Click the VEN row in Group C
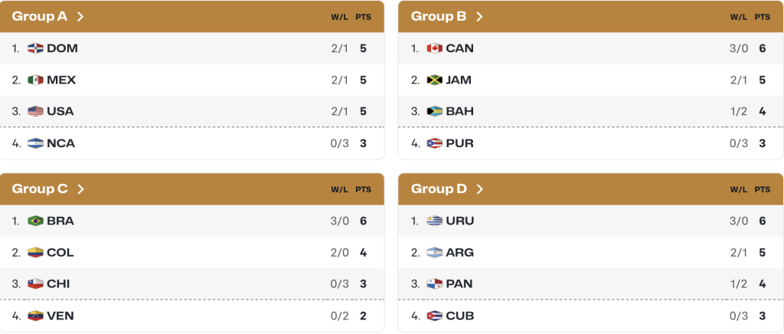The width and height of the screenshot is (784, 334). pyautogui.click(x=191, y=316)
